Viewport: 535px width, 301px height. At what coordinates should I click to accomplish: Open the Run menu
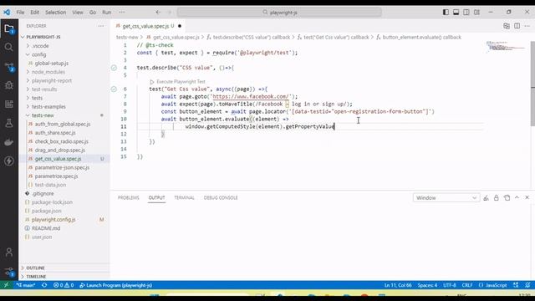[107, 13]
